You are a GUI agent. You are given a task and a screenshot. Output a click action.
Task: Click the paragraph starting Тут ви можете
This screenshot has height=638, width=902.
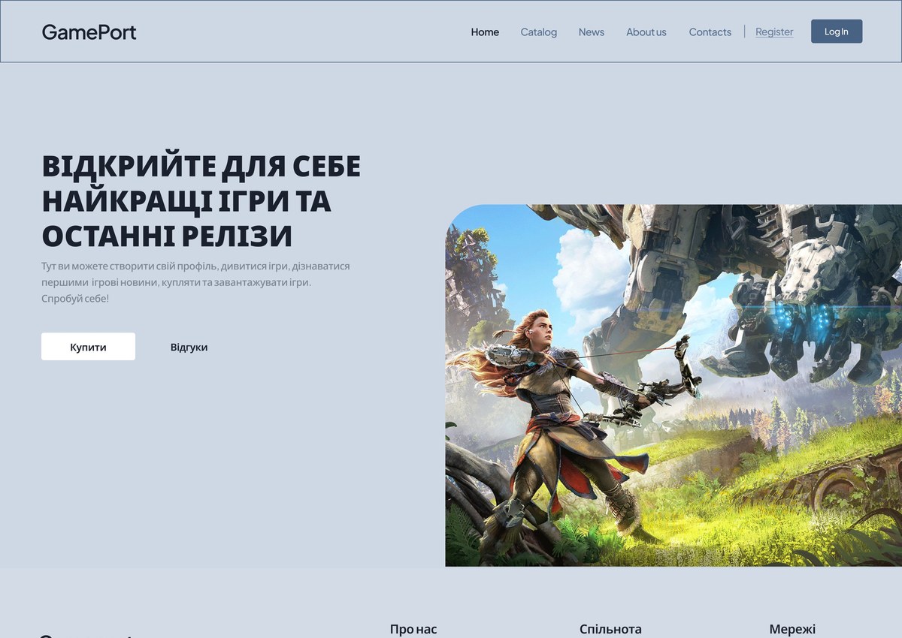(195, 282)
